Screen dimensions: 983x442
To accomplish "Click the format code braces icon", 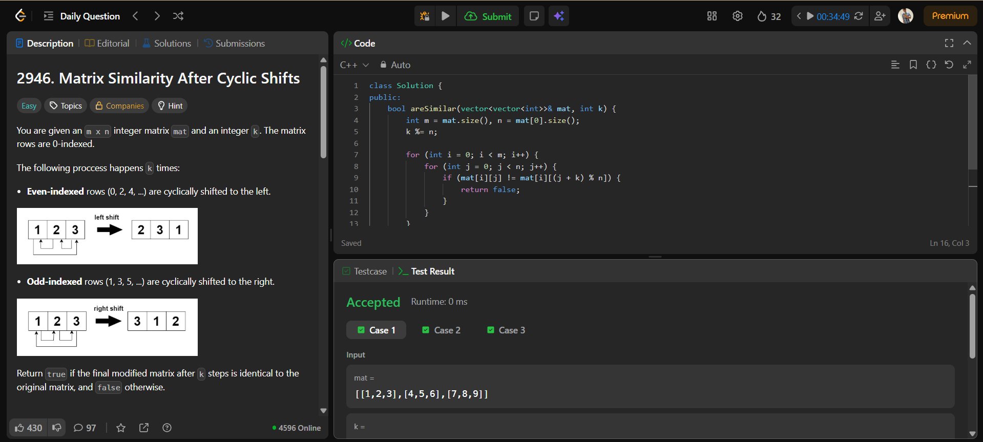I will [931, 65].
